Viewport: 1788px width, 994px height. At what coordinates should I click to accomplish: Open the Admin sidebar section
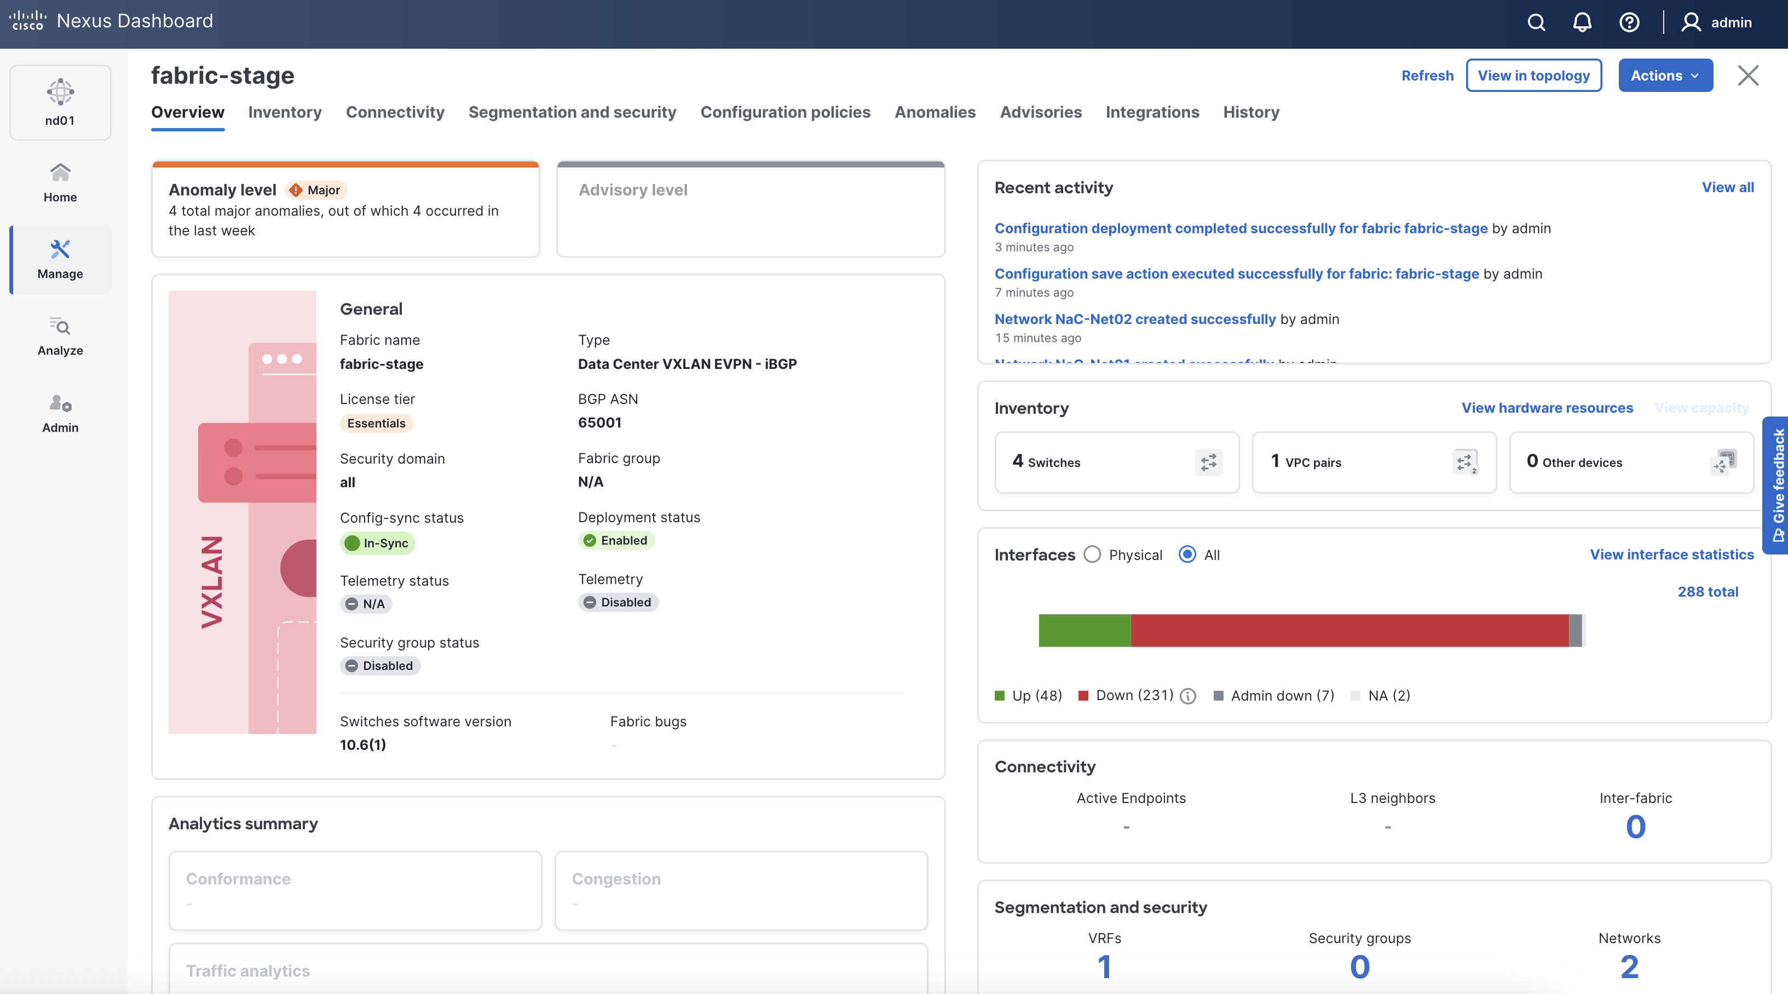(60, 413)
